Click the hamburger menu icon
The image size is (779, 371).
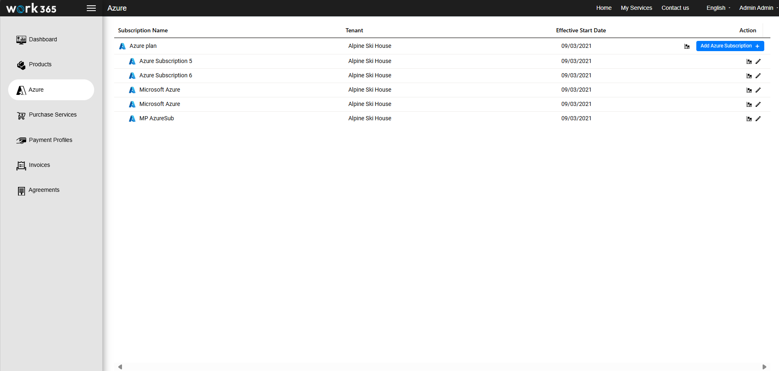tap(91, 8)
